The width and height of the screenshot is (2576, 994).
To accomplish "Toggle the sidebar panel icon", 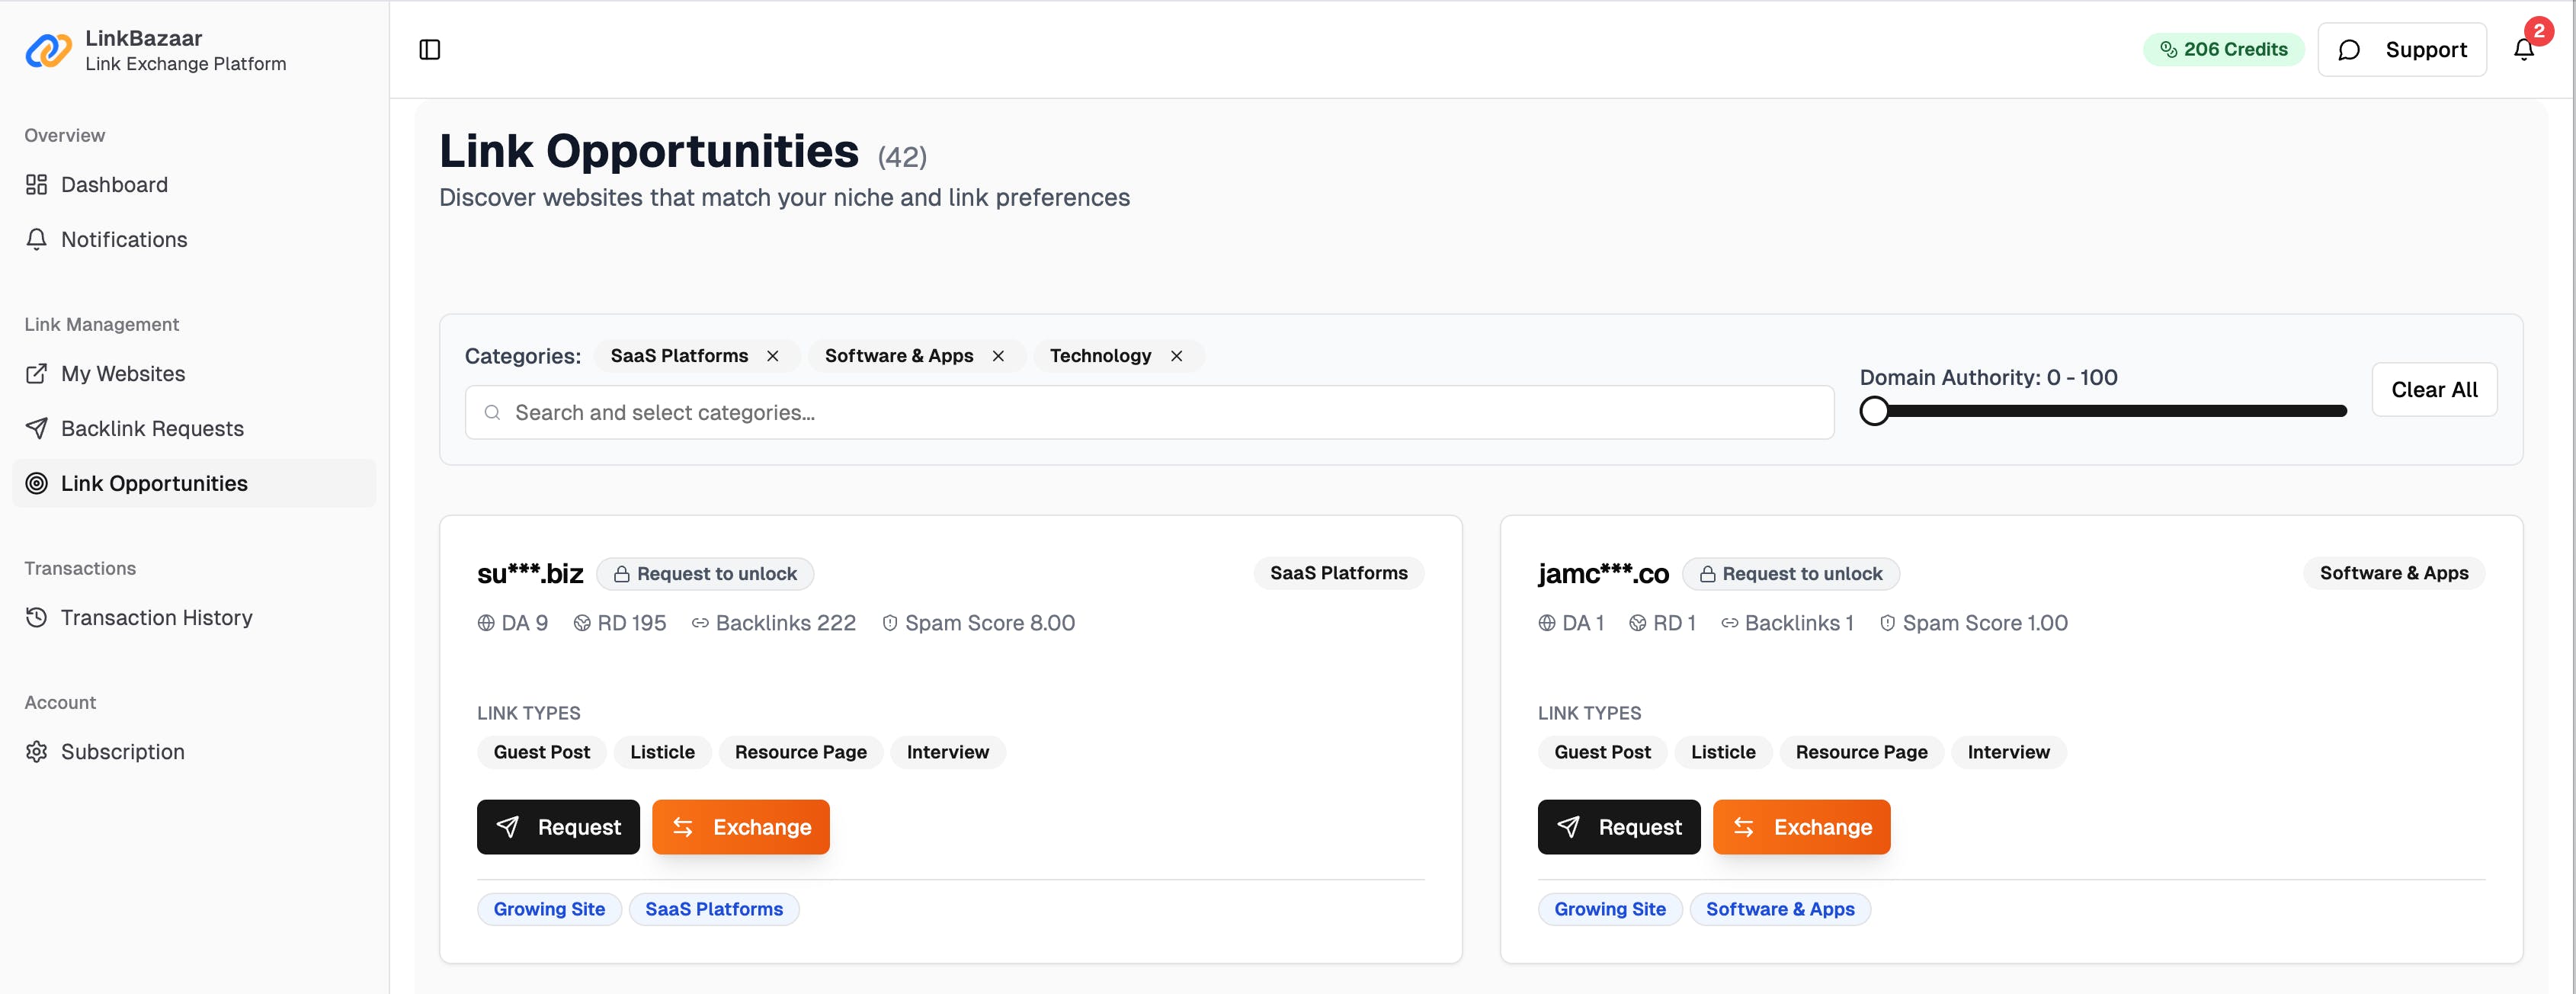I will pos(430,50).
